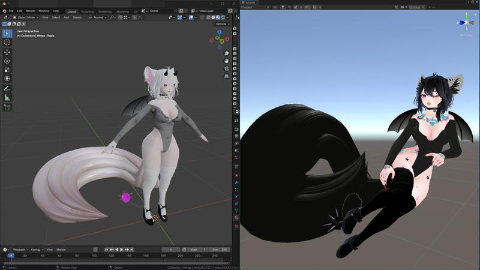Toggle camera view in viewport
The width and height of the screenshot is (480, 270).
click(x=227, y=68)
